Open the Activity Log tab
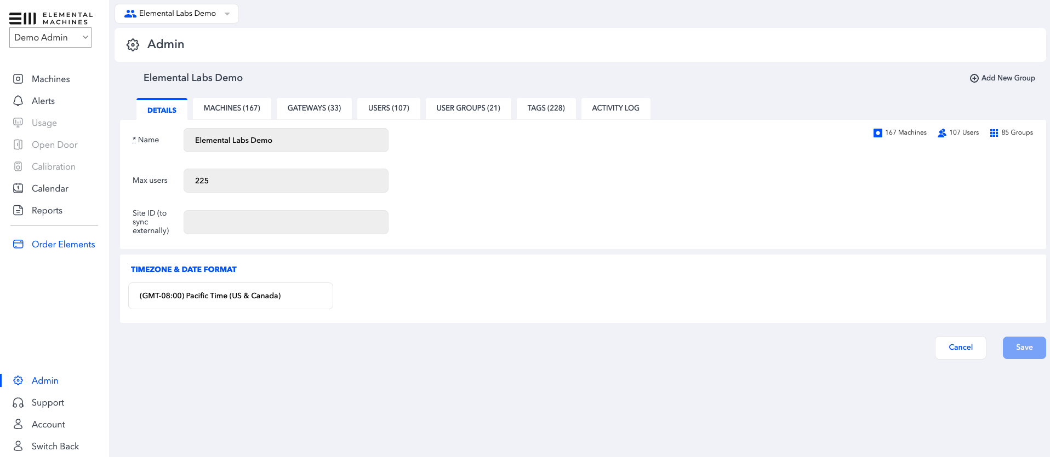Viewport: 1050px width, 457px height. (616, 108)
